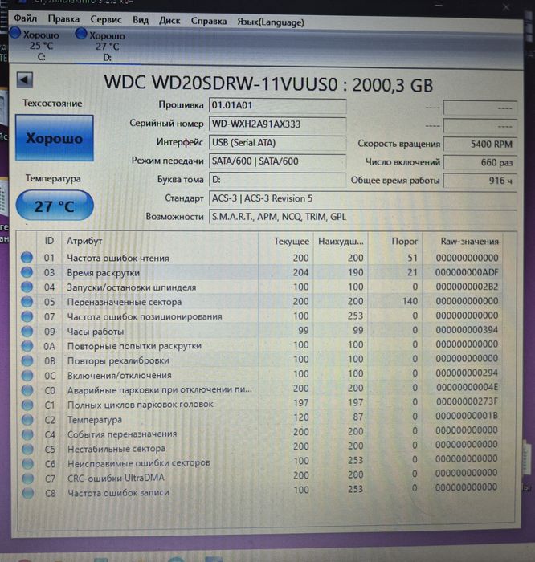Click status dot of attribute 0C row
The image size is (535, 562).
tap(27, 375)
